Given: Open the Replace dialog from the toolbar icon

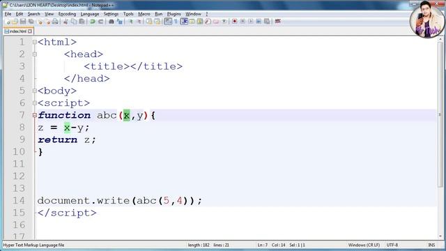Looking at the screenshot, I should tap(119, 22).
